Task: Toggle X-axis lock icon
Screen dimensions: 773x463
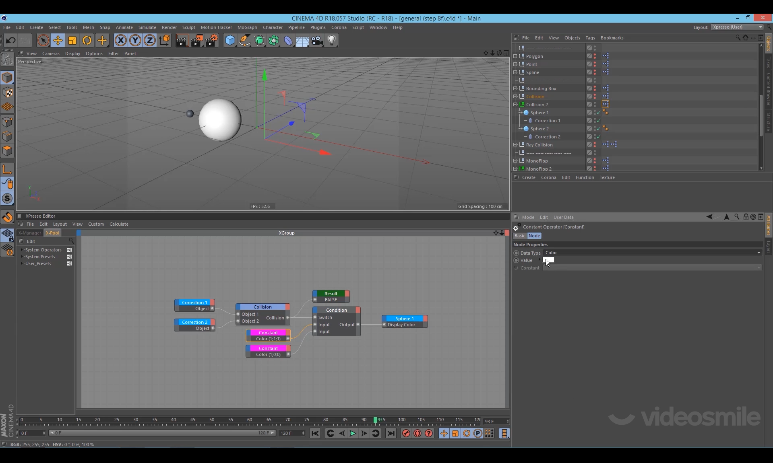Action: [120, 40]
